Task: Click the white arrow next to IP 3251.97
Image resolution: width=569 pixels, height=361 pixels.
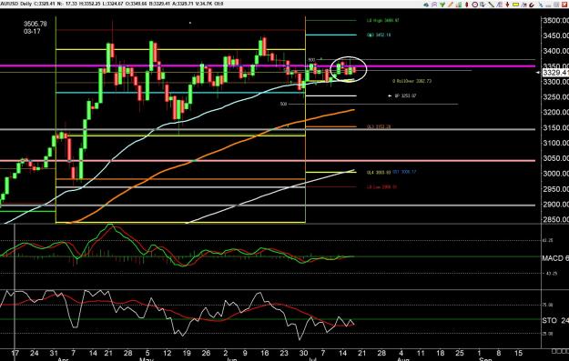Action: 390,96
